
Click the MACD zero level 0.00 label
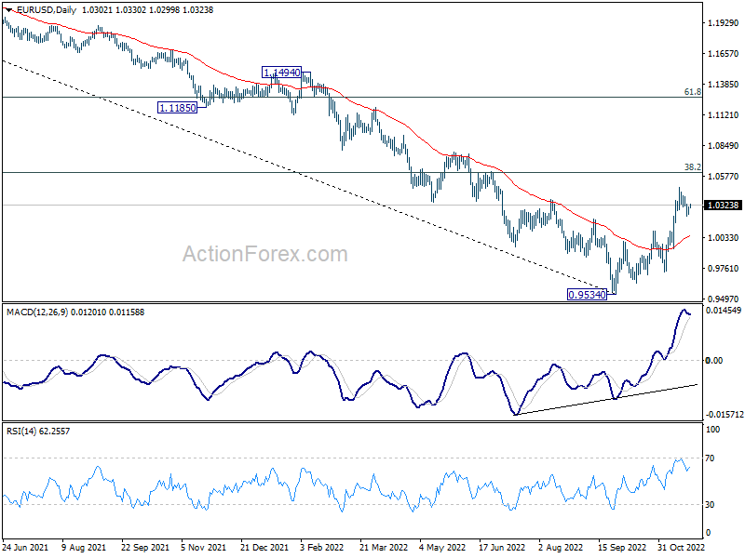pyautogui.click(x=714, y=361)
